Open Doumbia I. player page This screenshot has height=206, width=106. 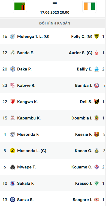pyautogui.click(x=82, y=118)
